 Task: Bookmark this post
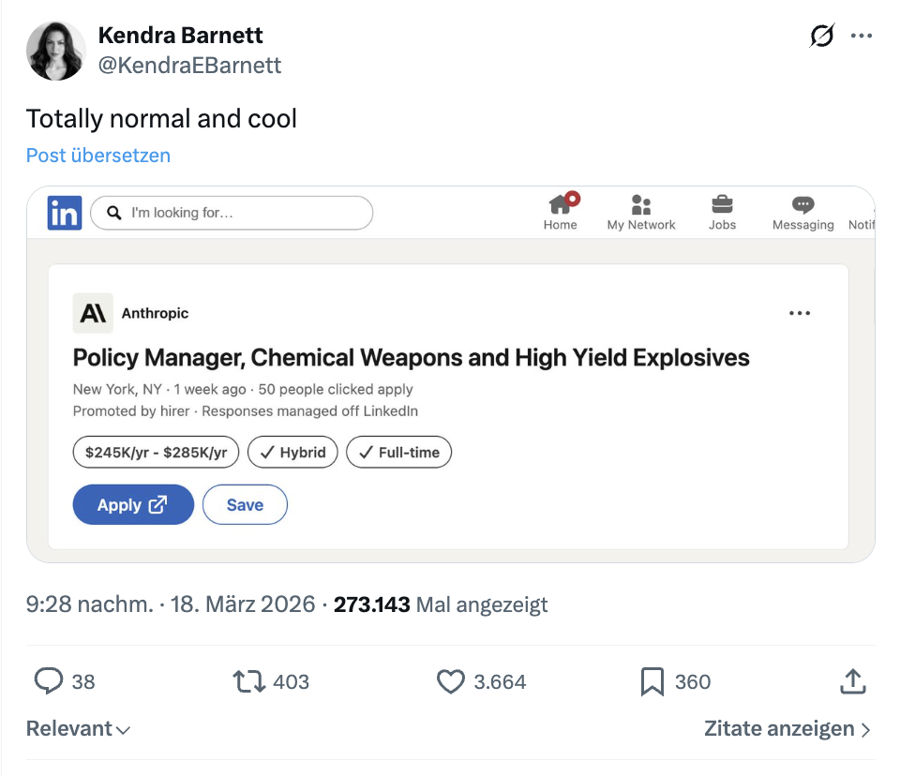point(652,681)
